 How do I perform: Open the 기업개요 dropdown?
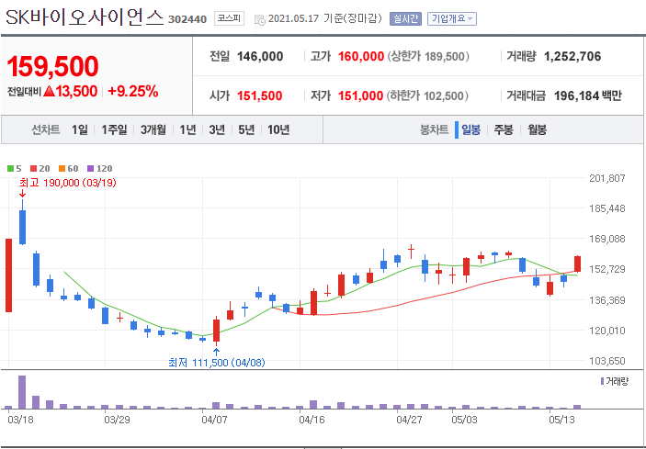tap(452, 18)
